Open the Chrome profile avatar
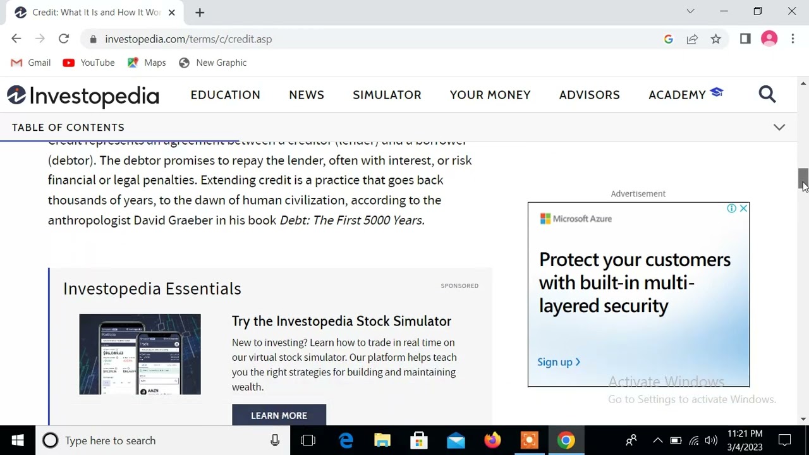Screen dimensions: 809x455 tap(769, 39)
